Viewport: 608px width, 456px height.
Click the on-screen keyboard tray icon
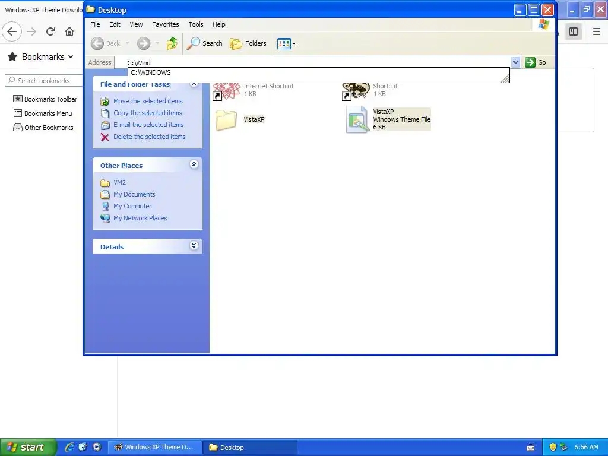531,448
